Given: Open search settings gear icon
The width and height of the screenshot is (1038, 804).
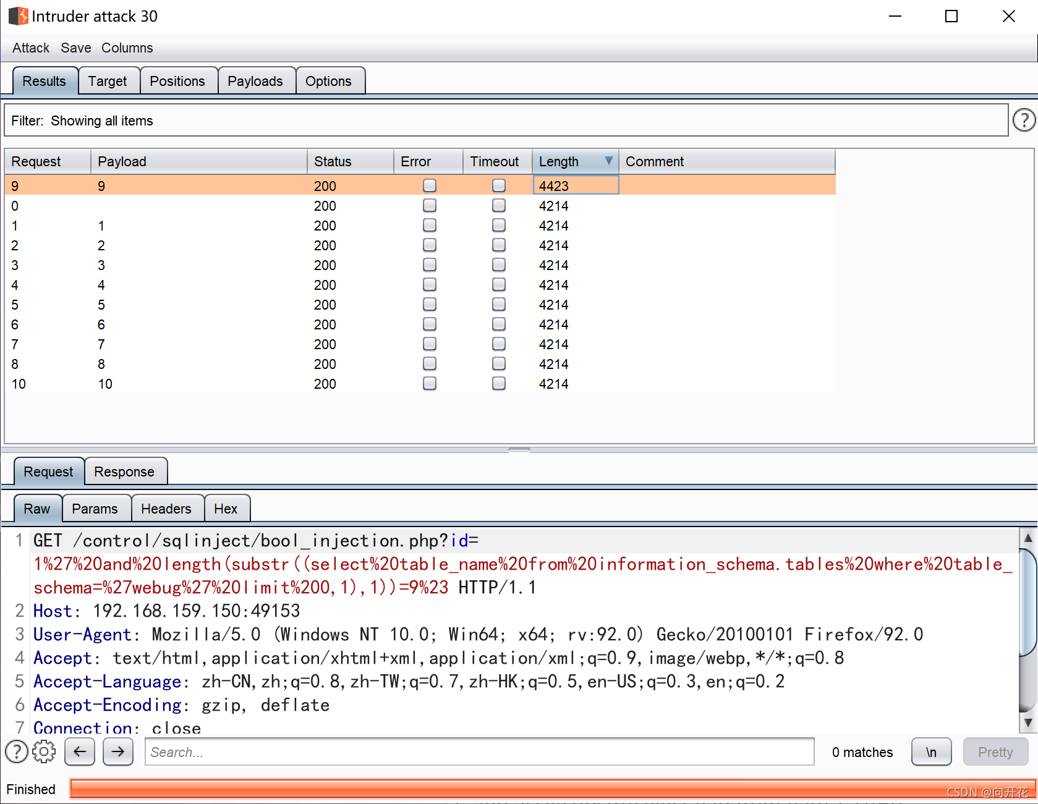Looking at the screenshot, I should 44,751.
